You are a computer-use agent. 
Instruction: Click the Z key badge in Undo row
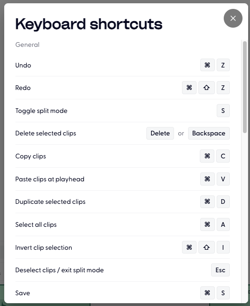click(x=223, y=65)
